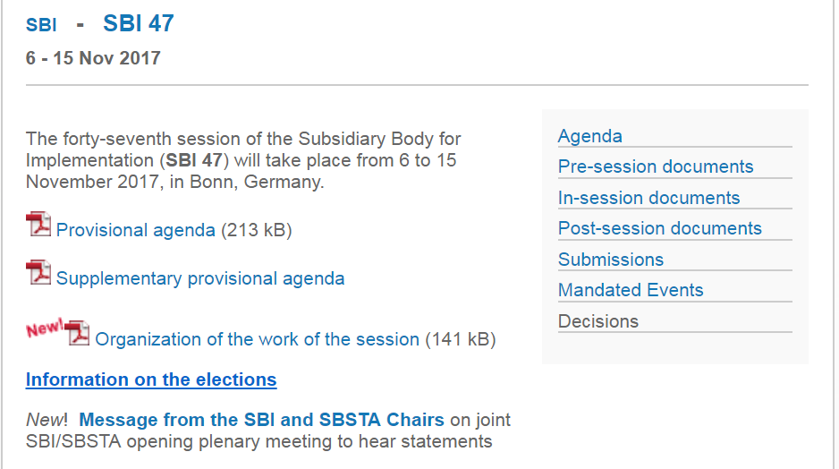Go to In-session documents
This screenshot has width=839, height=469.
tap(649, 198)
